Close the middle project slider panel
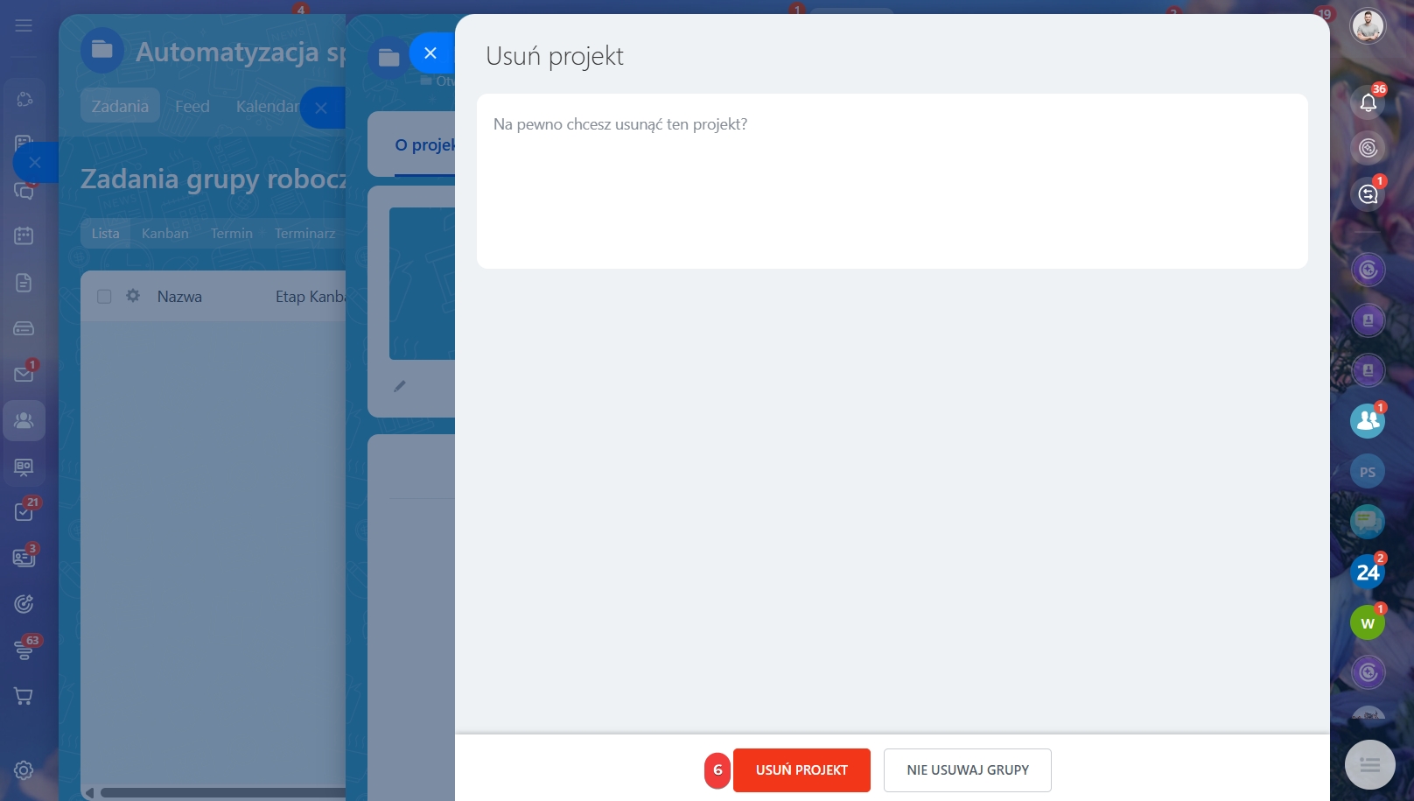This screenshot has width=1414, height=801. tap(322, 109)
